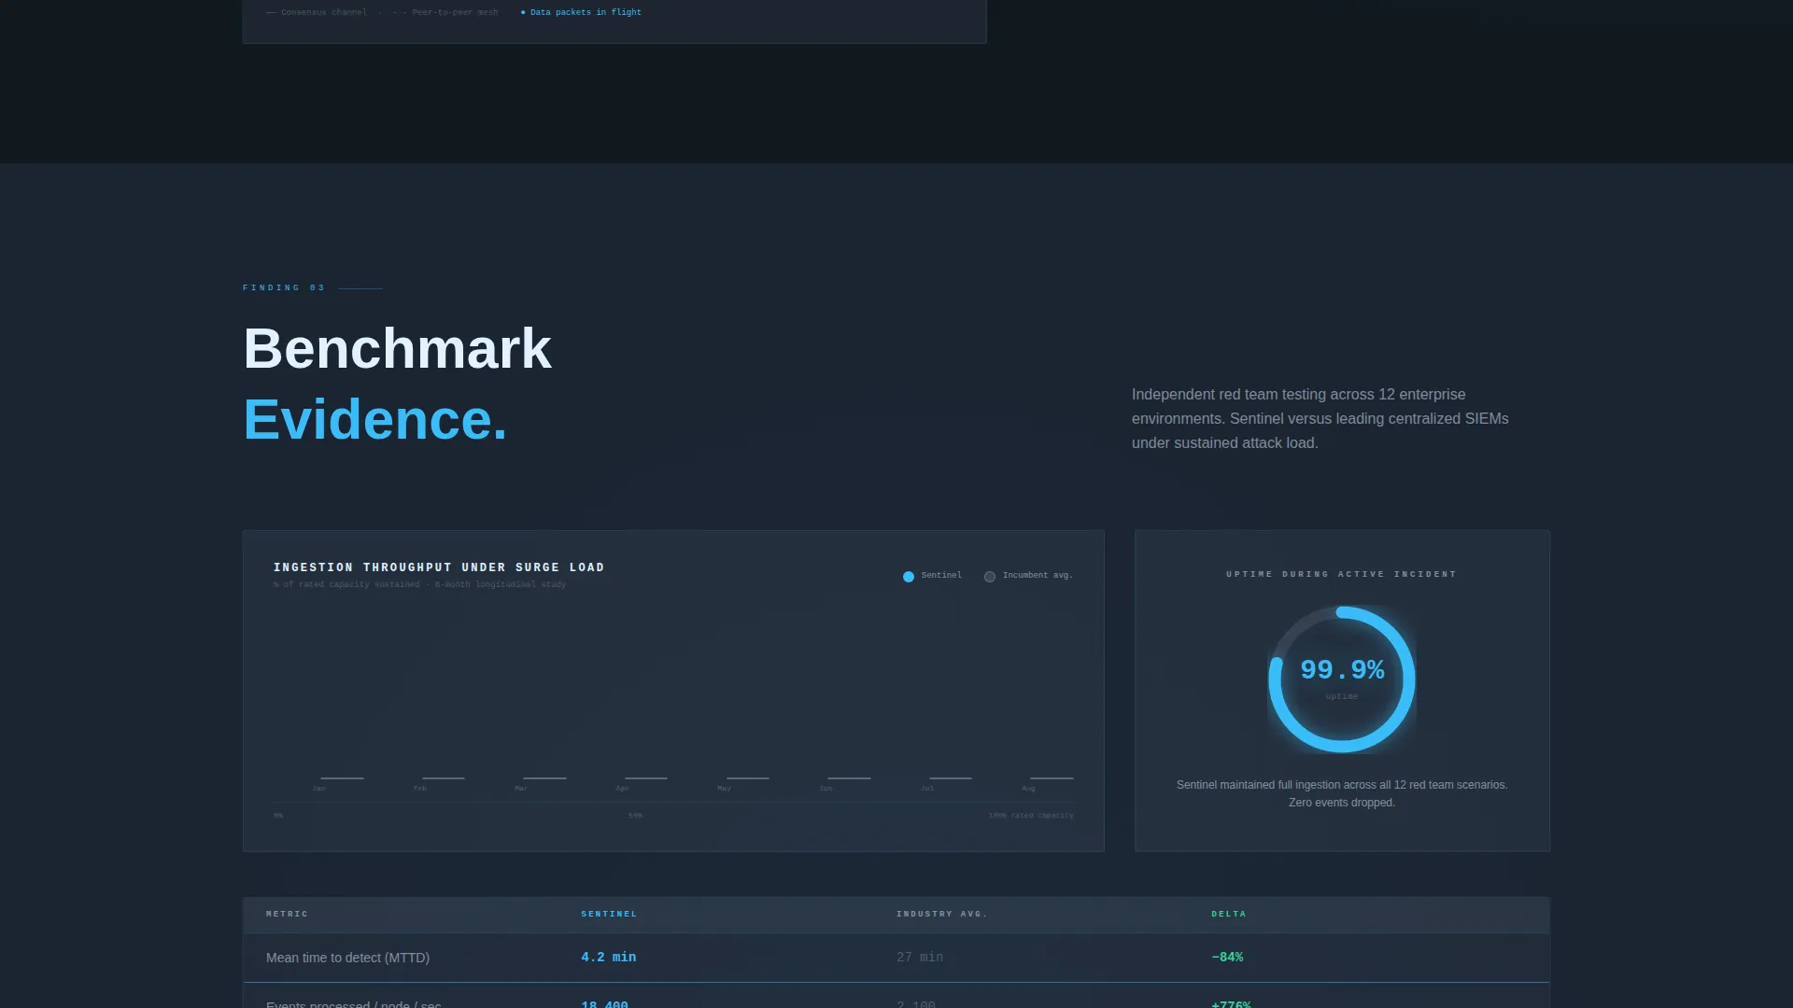This screenshot has width=1793, height=1008.
Task: Select the 'Peer-to-peer mesh' legend label
Action: [455, 12]
